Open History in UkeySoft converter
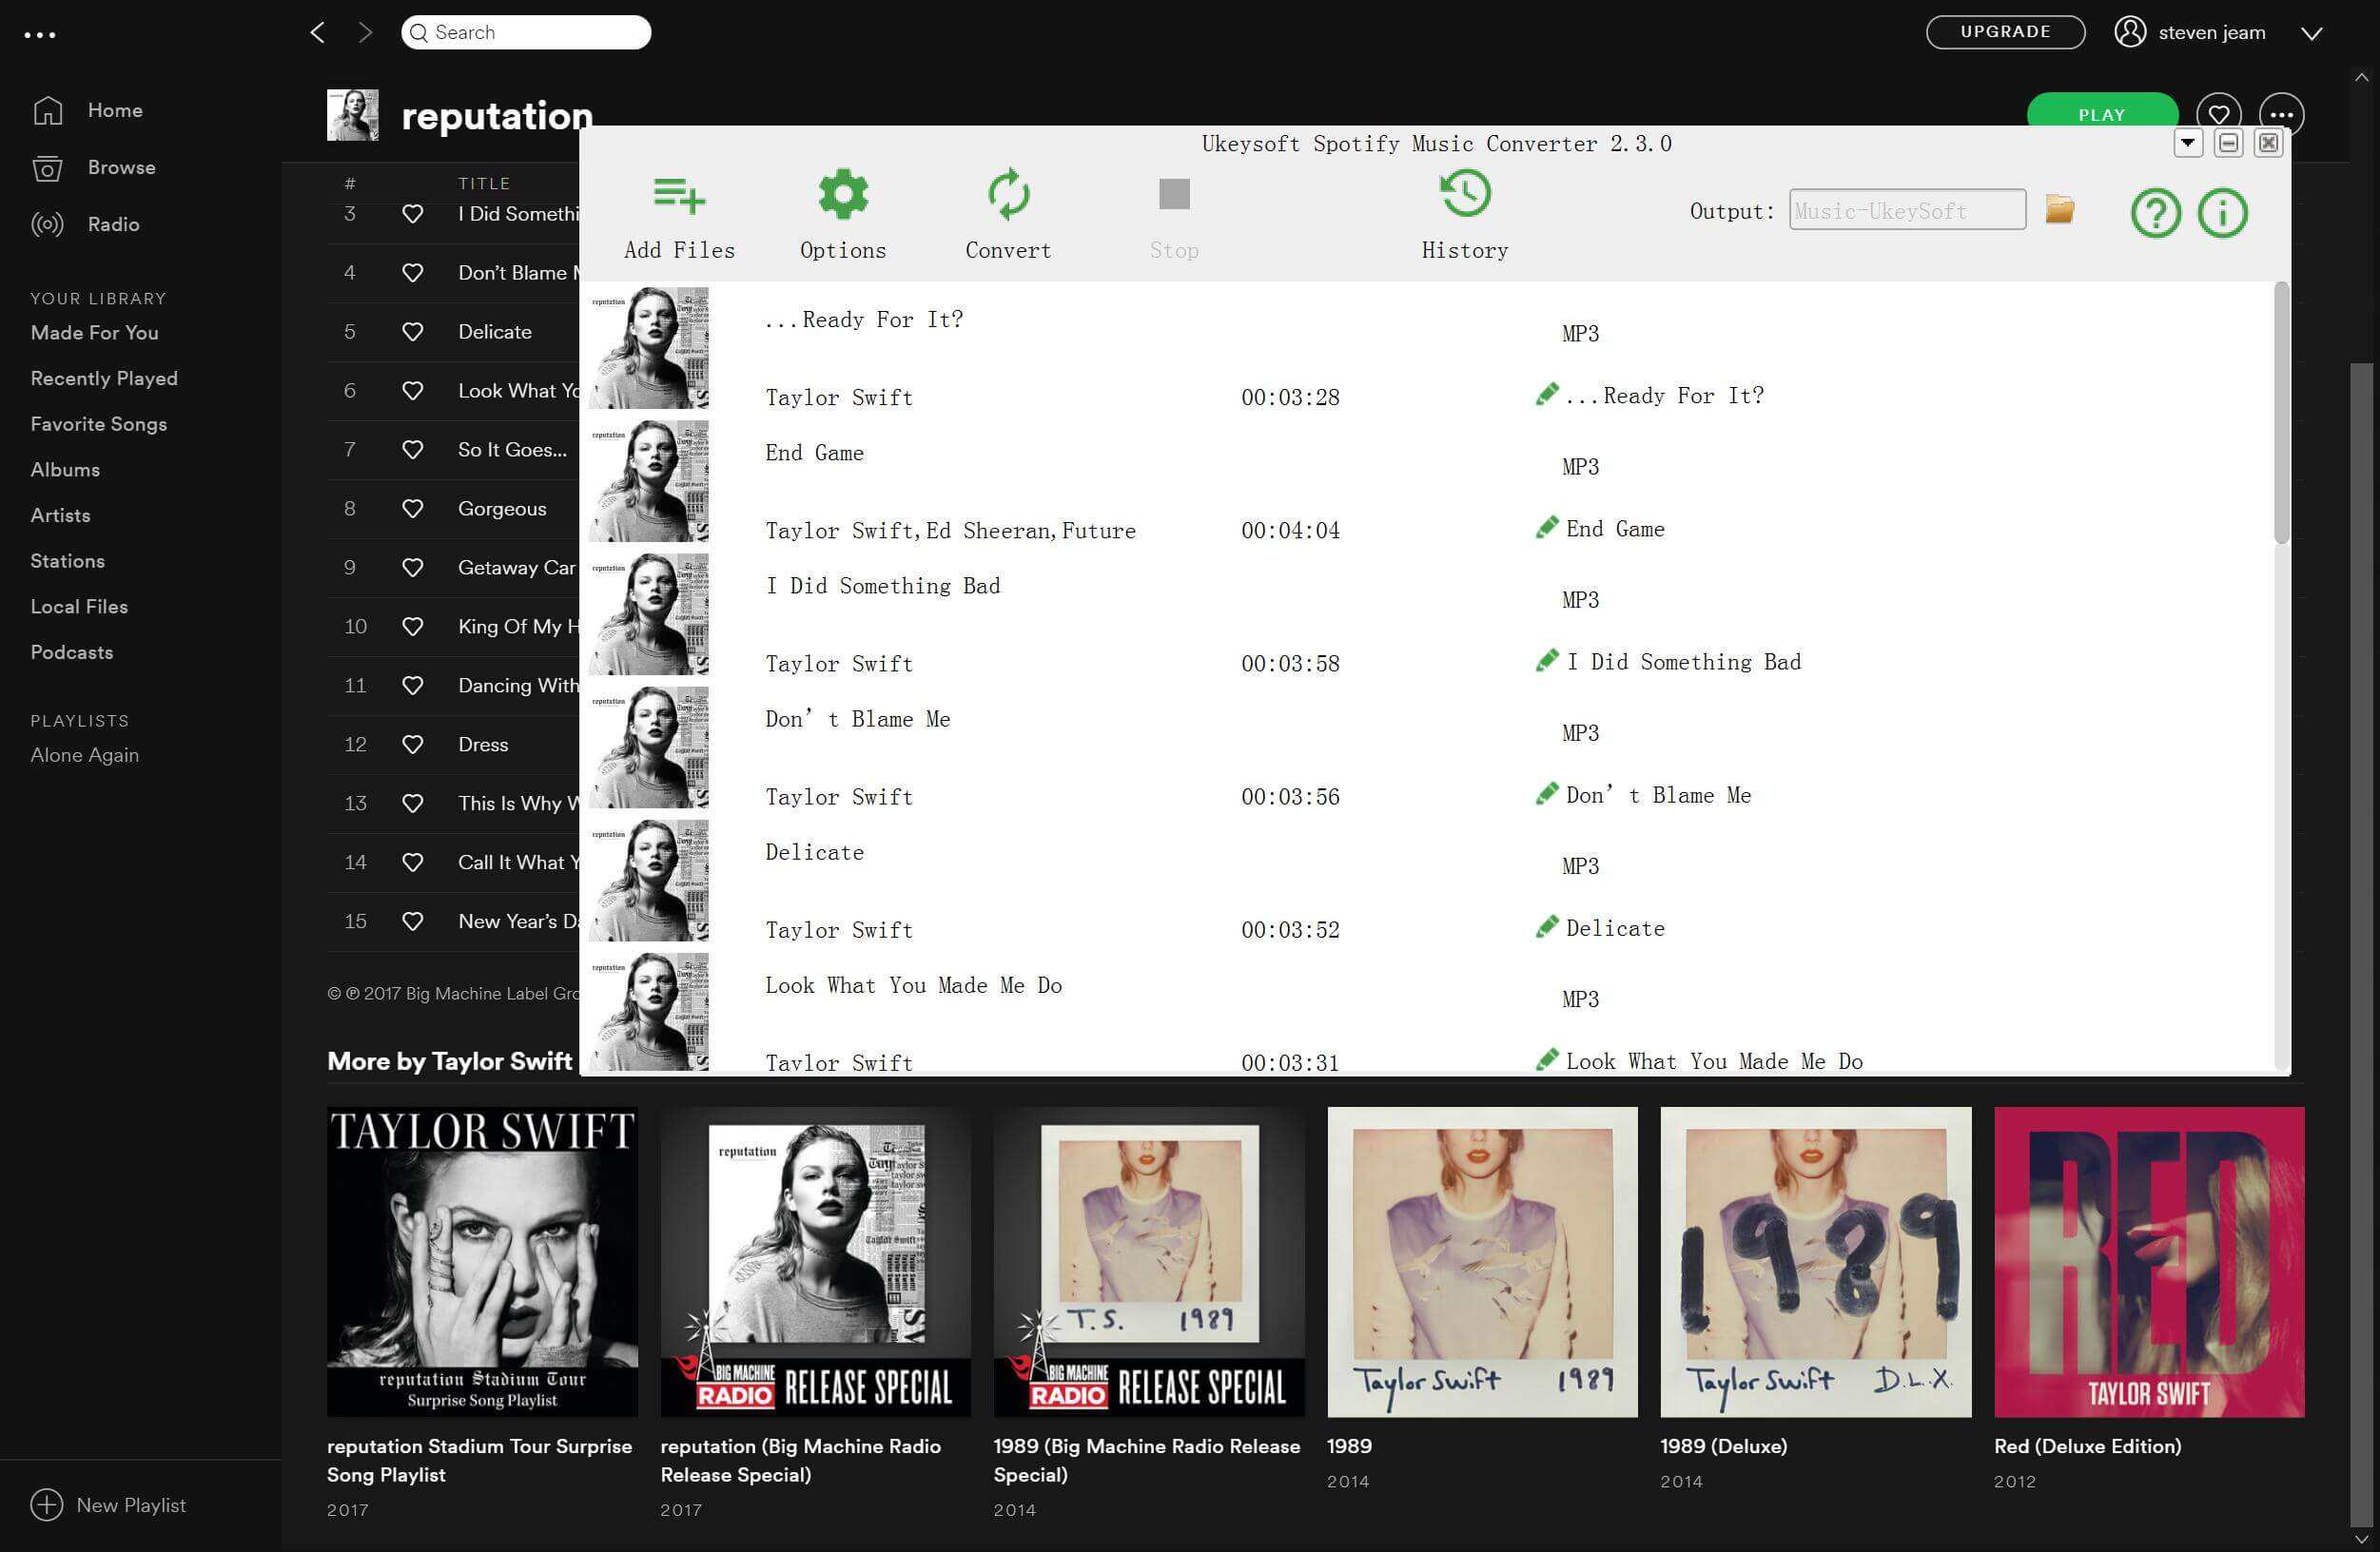The width and height of the screenshot is (2380, 1552). 1464,211
